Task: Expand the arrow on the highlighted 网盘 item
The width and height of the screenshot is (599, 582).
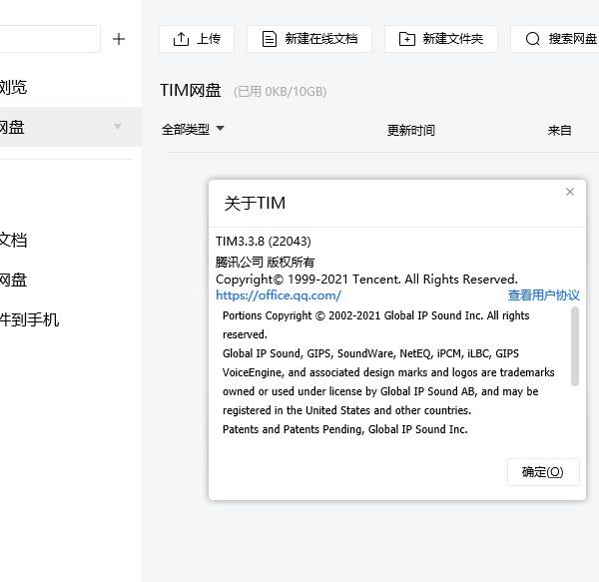Action: [118, 127]
